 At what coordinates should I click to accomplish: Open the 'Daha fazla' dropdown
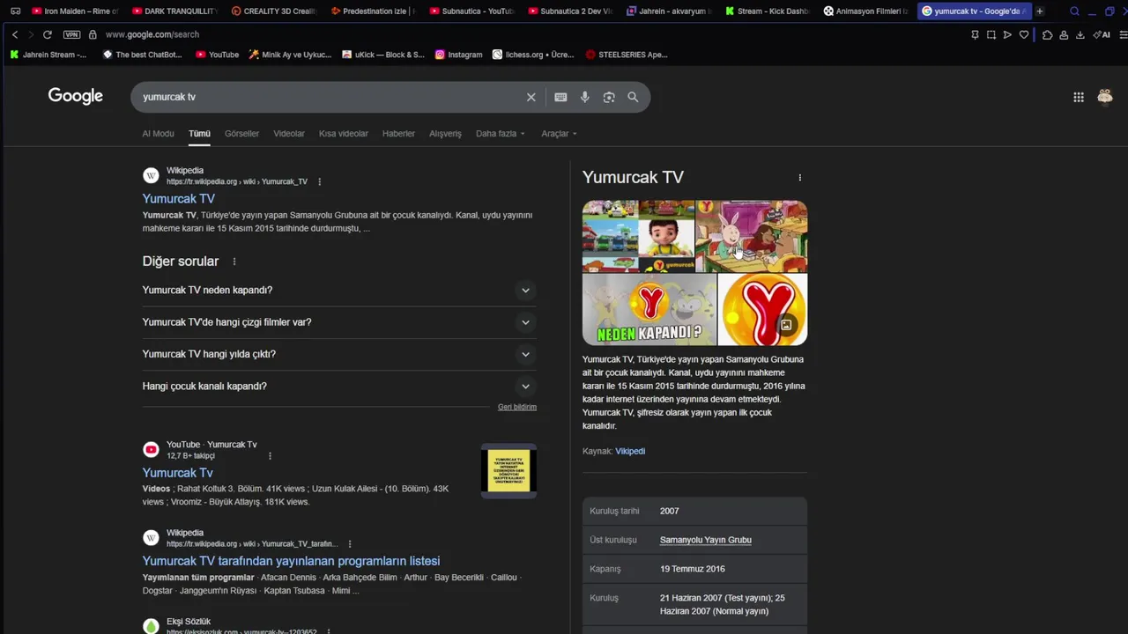[x=501, y=134]
